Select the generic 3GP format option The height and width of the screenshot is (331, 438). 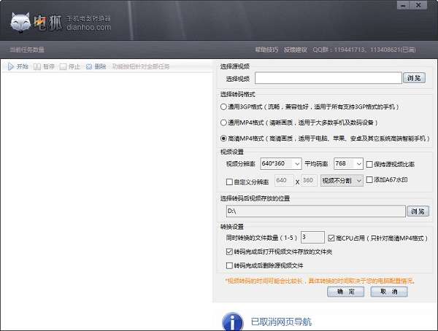coord(223,106)
